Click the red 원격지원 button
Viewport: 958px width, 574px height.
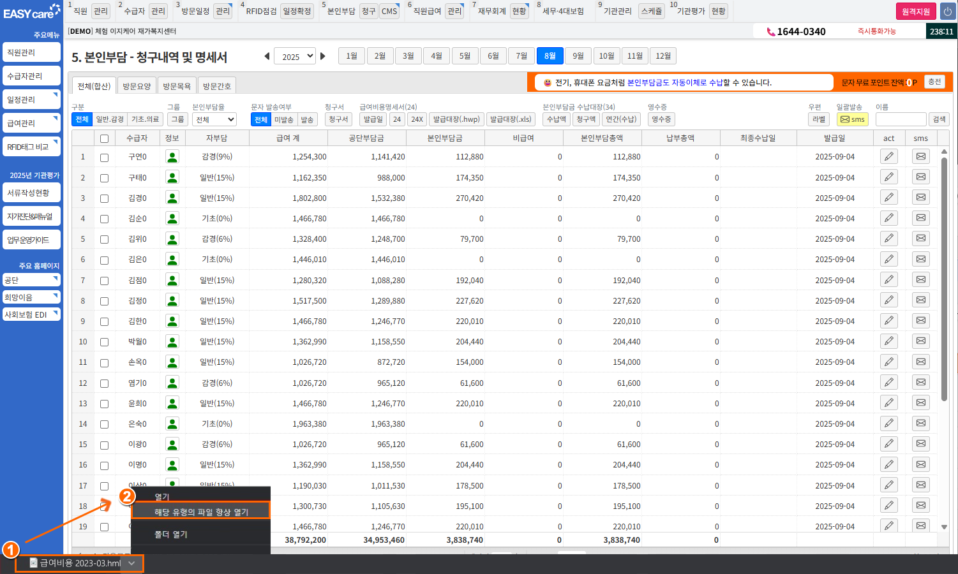point(915,11)
